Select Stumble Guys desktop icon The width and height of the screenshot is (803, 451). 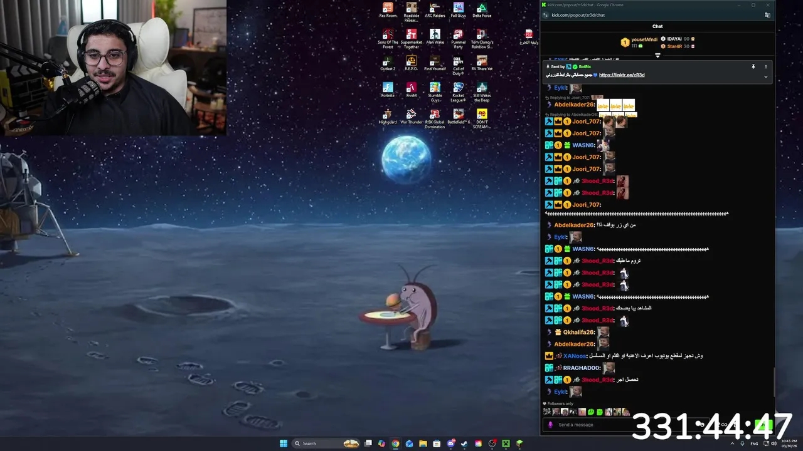[x=435, y=92]
